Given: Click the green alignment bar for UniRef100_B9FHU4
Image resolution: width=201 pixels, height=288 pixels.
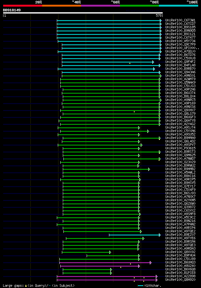Looking at the screenshot, I should tap(113, 256).
